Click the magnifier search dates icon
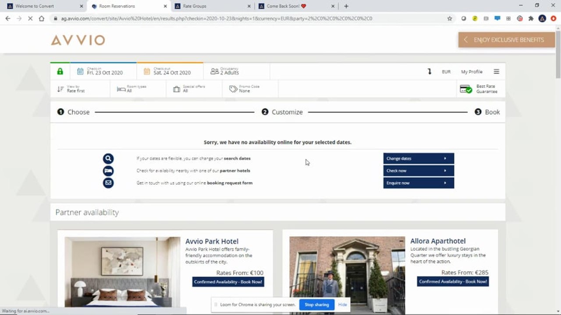561x315 pixels. pos(108,158)
